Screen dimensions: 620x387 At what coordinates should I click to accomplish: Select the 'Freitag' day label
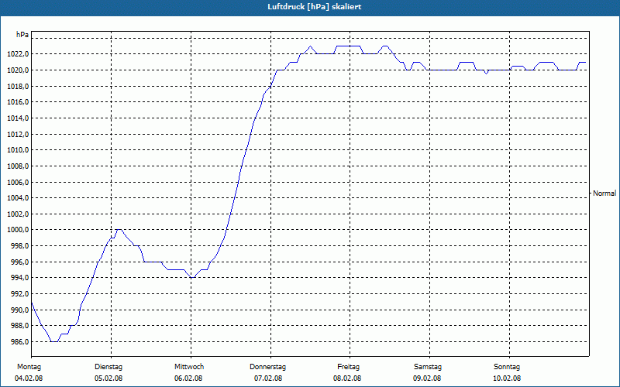348,367
